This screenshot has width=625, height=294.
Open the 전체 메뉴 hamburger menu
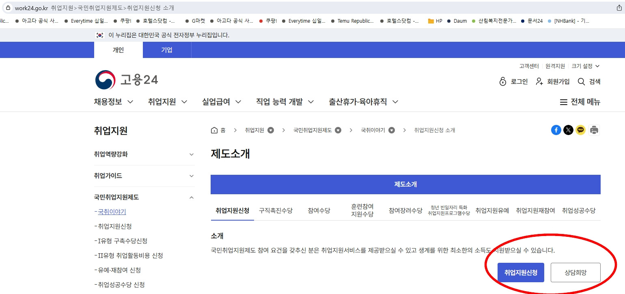point(580,102)
